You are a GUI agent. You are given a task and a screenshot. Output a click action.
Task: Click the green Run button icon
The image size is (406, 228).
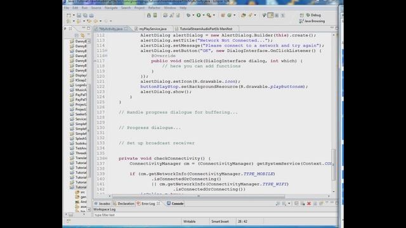click(199, 15)
